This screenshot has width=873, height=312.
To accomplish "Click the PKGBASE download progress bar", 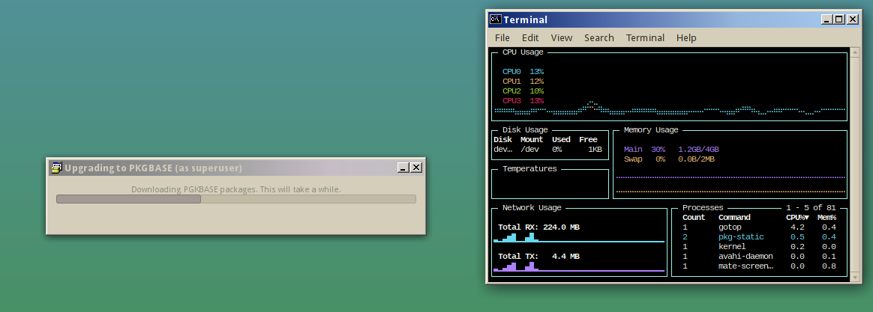I will pyautogui.click(x=236, y=199).
